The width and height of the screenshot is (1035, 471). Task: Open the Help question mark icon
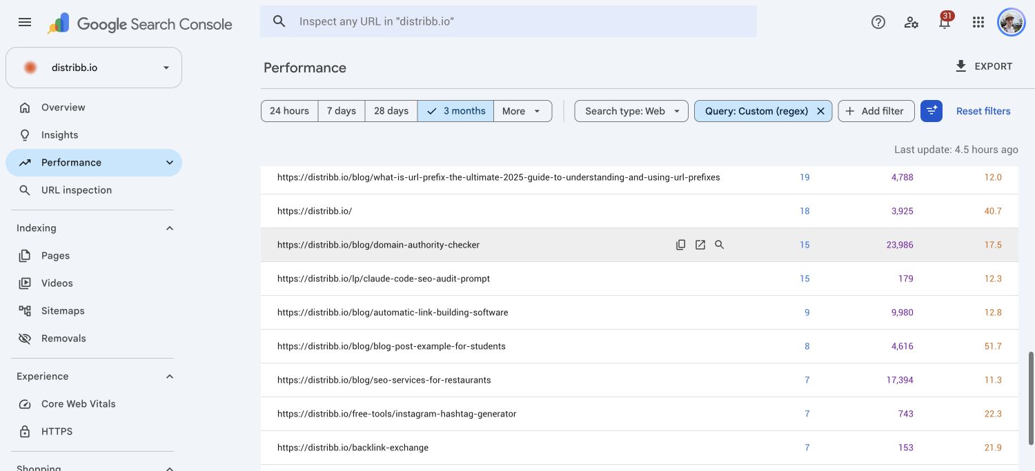point(878,22)
